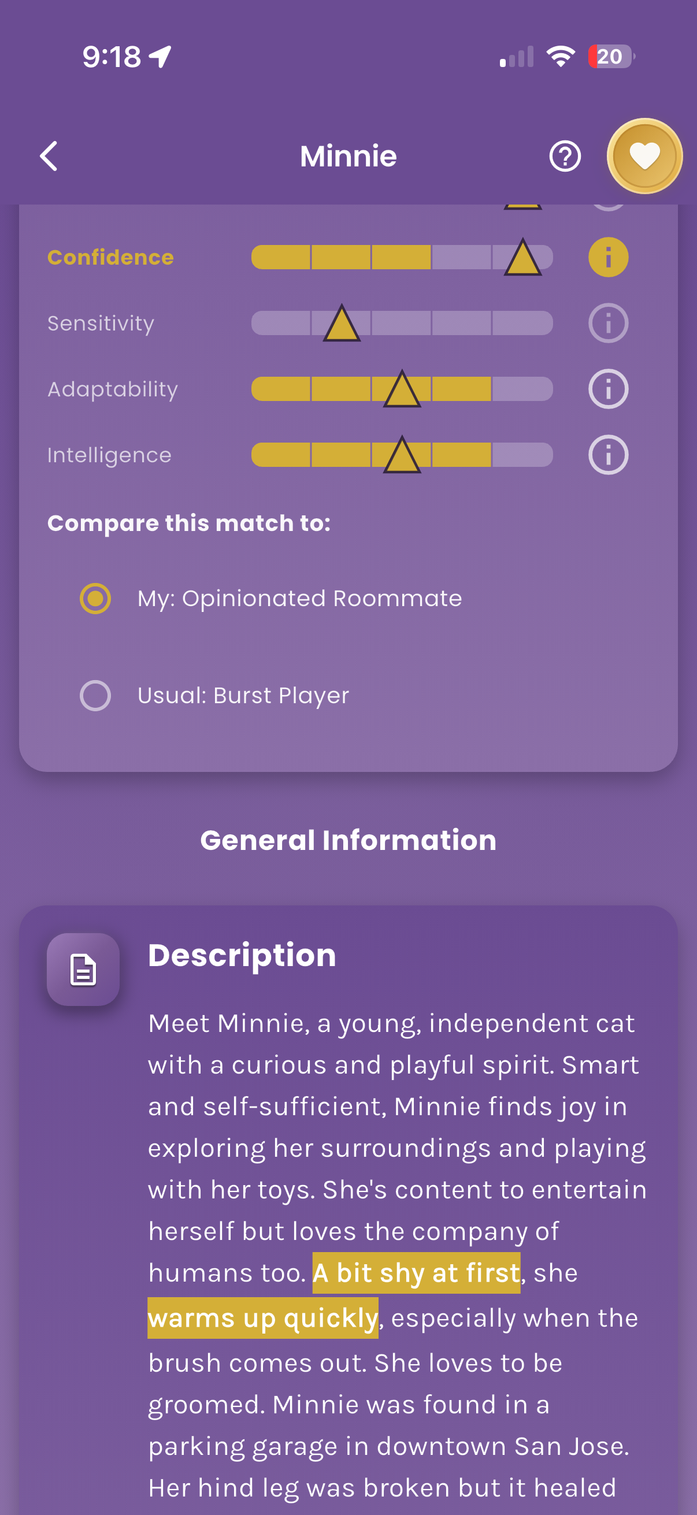The width and height of the screenshot is (697, 1515).
Task: Tap the back arrow in header
Action: [49, 156]
